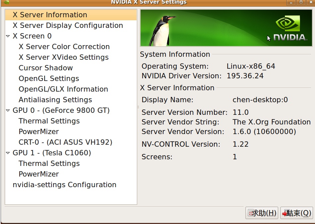
Task: Open X Server Display Configuration
Action: (68, 26)
